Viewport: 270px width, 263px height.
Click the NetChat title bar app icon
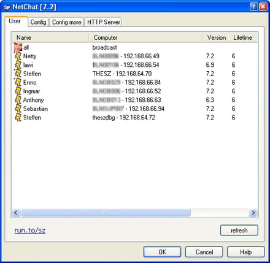[6, 7]
